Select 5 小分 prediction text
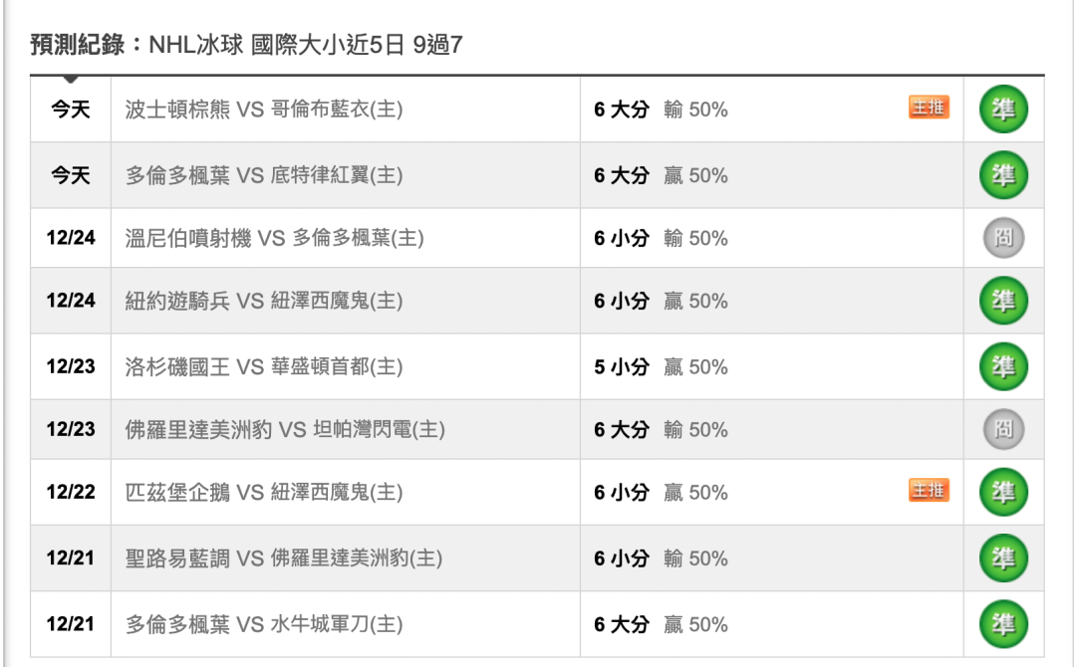 tap(621, 366)
